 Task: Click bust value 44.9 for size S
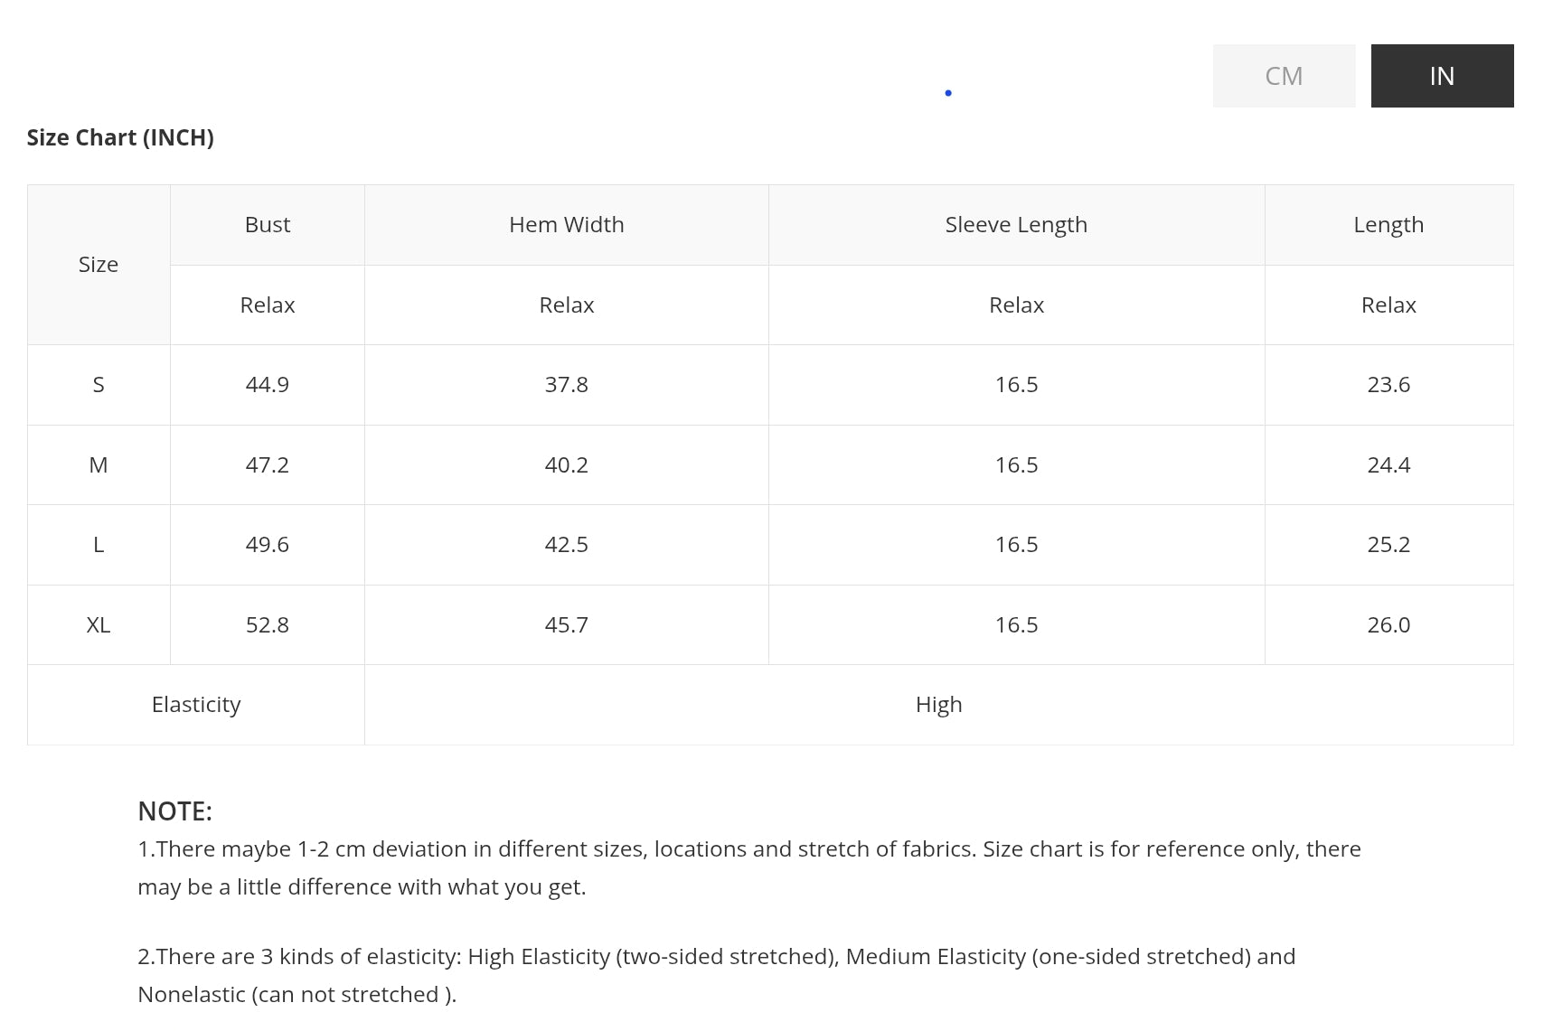[268, 385]
